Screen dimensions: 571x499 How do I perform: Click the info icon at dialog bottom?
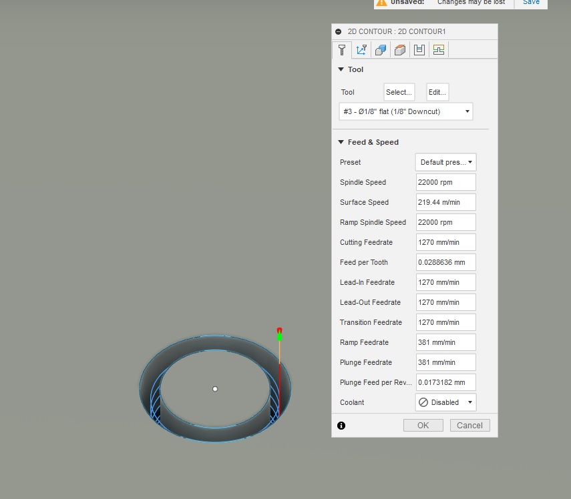341,426
